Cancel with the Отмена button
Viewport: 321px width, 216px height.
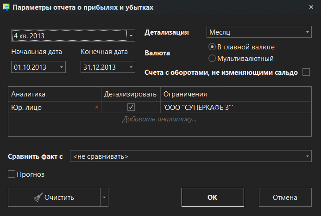click(285, 197)
